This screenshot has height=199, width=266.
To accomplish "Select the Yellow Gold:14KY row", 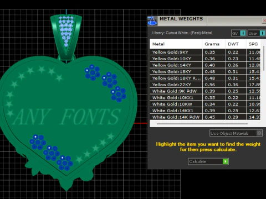I will click(205, 65).
